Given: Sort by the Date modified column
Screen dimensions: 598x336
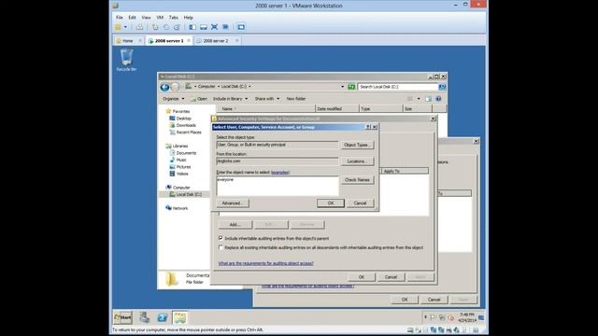Looking at the screenshot, I should (x=337, y=109).
